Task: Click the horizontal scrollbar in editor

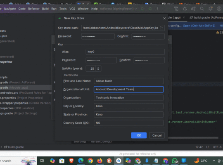Action: [193, 138]
